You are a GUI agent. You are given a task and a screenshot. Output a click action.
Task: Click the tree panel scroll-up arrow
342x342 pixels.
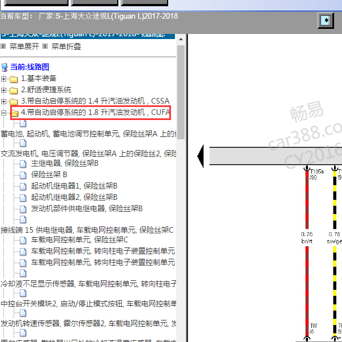[181, 40]
